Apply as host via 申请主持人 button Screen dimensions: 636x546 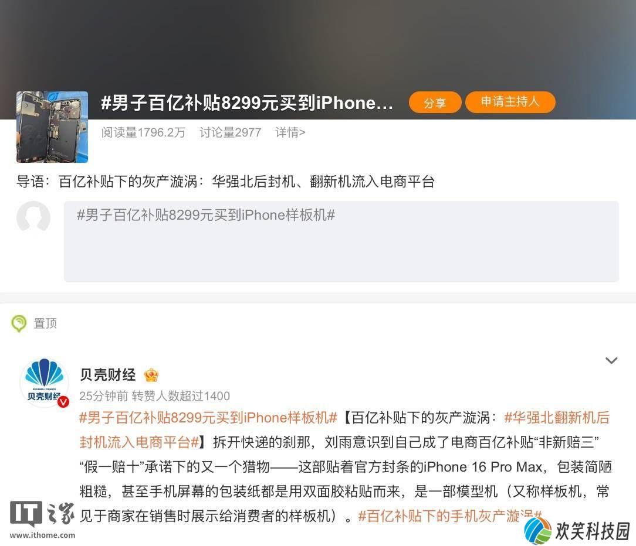[510, 102]
